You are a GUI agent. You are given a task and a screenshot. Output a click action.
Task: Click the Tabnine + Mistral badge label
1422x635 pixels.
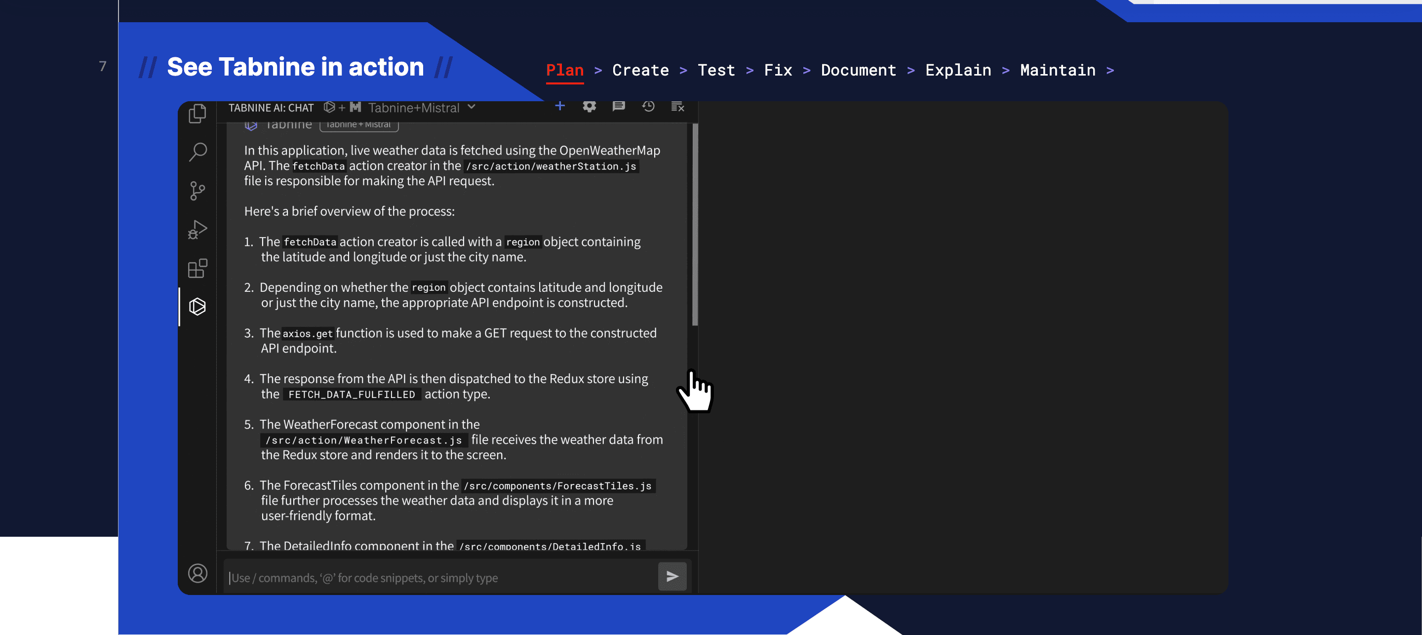point(359,124)
